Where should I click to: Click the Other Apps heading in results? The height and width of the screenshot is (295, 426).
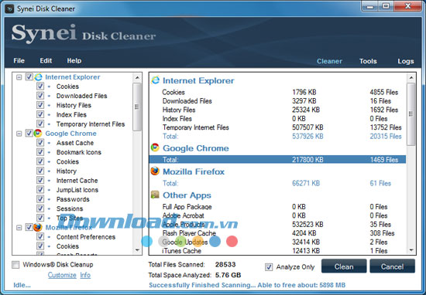tap(187, 195)
